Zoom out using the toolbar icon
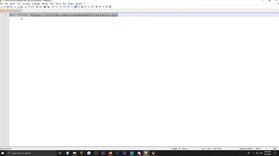The width and height of the screenshot is (279, 156). pyautogui.click(x=56, y=7)
